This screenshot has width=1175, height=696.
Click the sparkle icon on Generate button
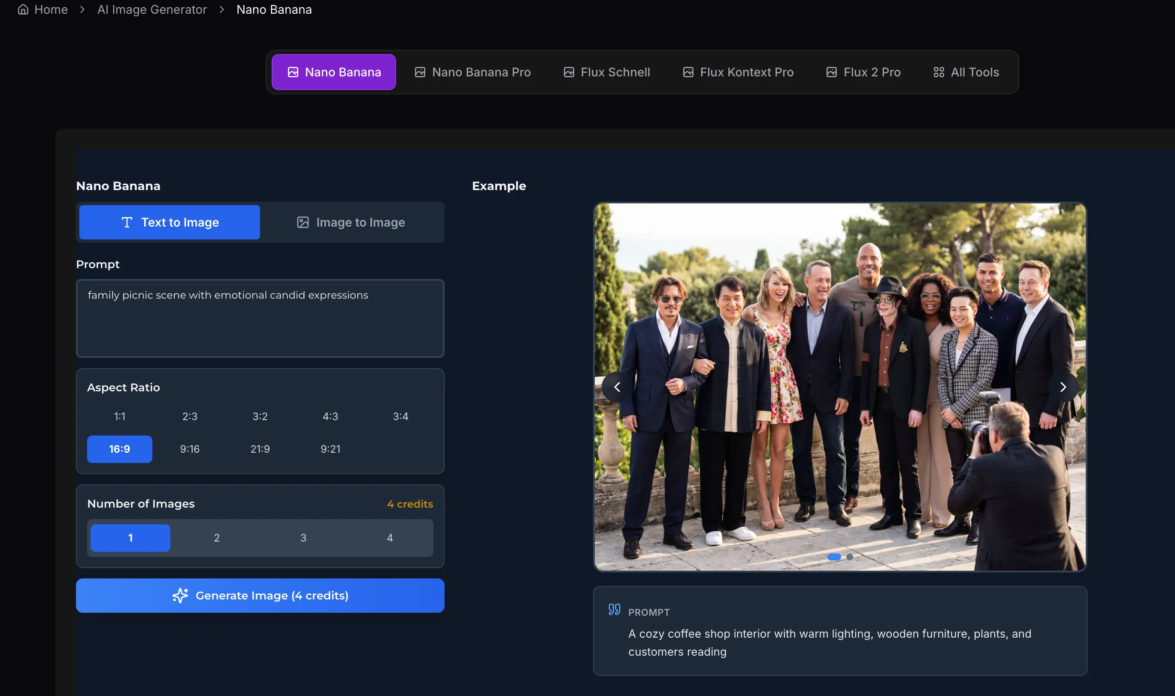tap(180, 595)
